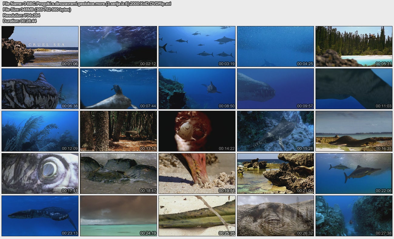Screen dimensions: 394x239
Task: Click the toothed predator thumbnail at 00:09:57
Action: [x=275, y=89]
